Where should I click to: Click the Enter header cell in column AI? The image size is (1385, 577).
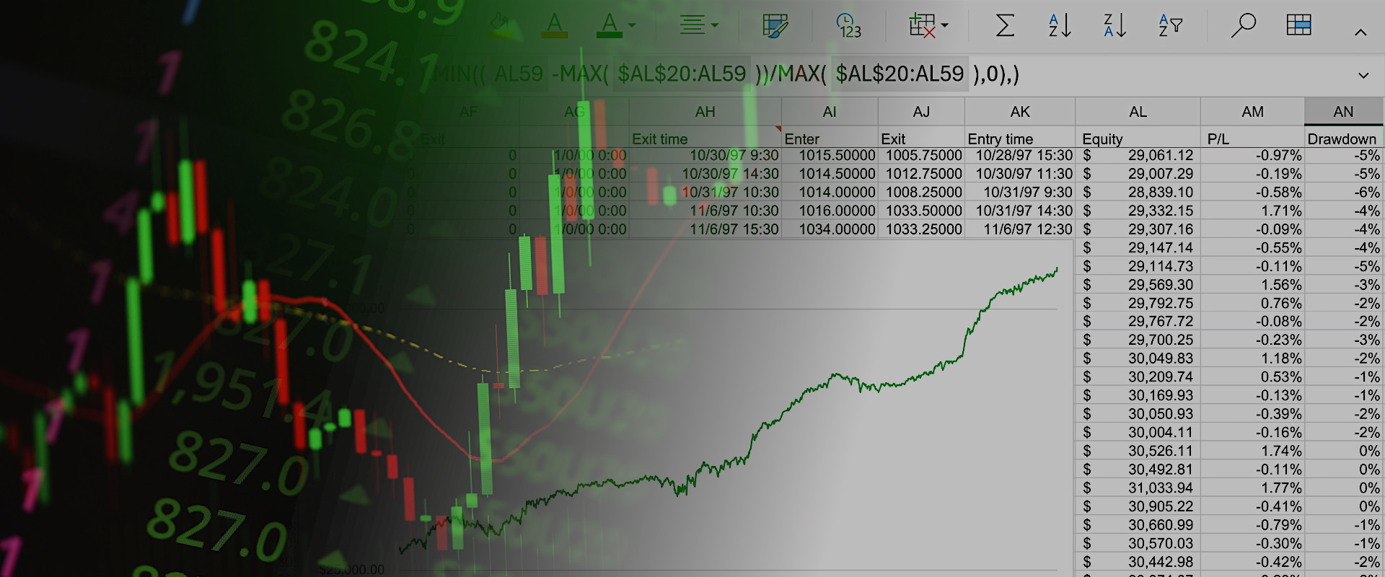coord(830,138)
